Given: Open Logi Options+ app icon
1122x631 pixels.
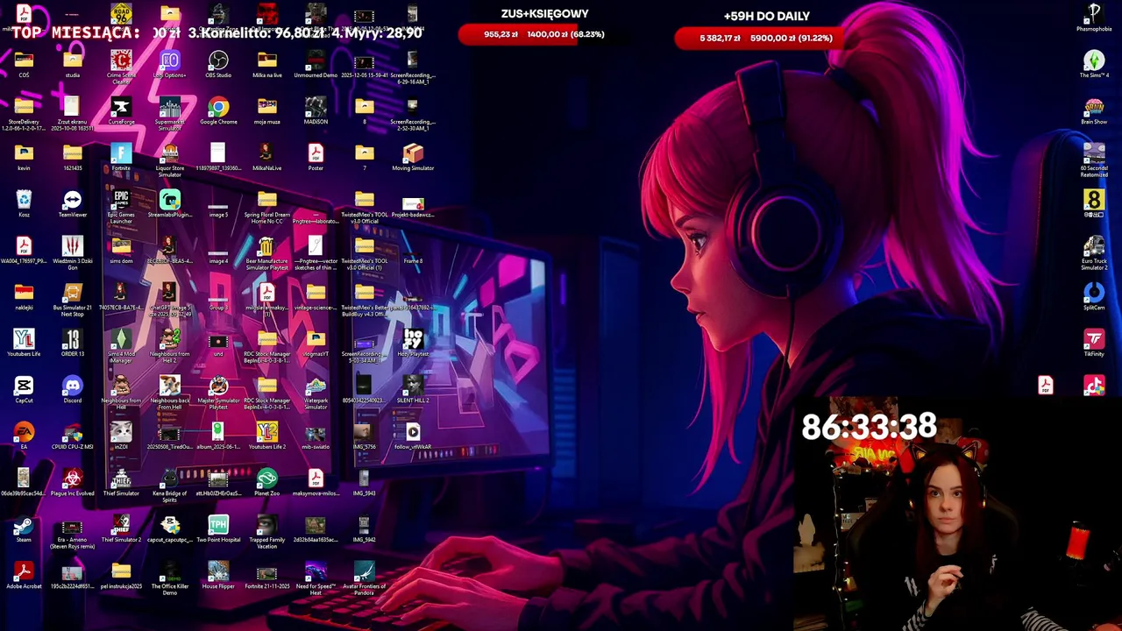Looking at the screenshot, I should click(x=170, y=63).
